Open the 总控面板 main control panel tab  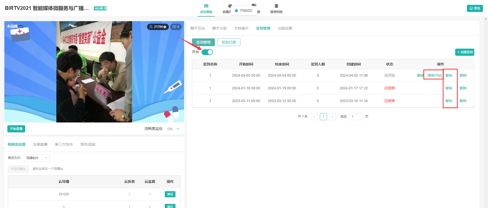(x=206, y=8)
